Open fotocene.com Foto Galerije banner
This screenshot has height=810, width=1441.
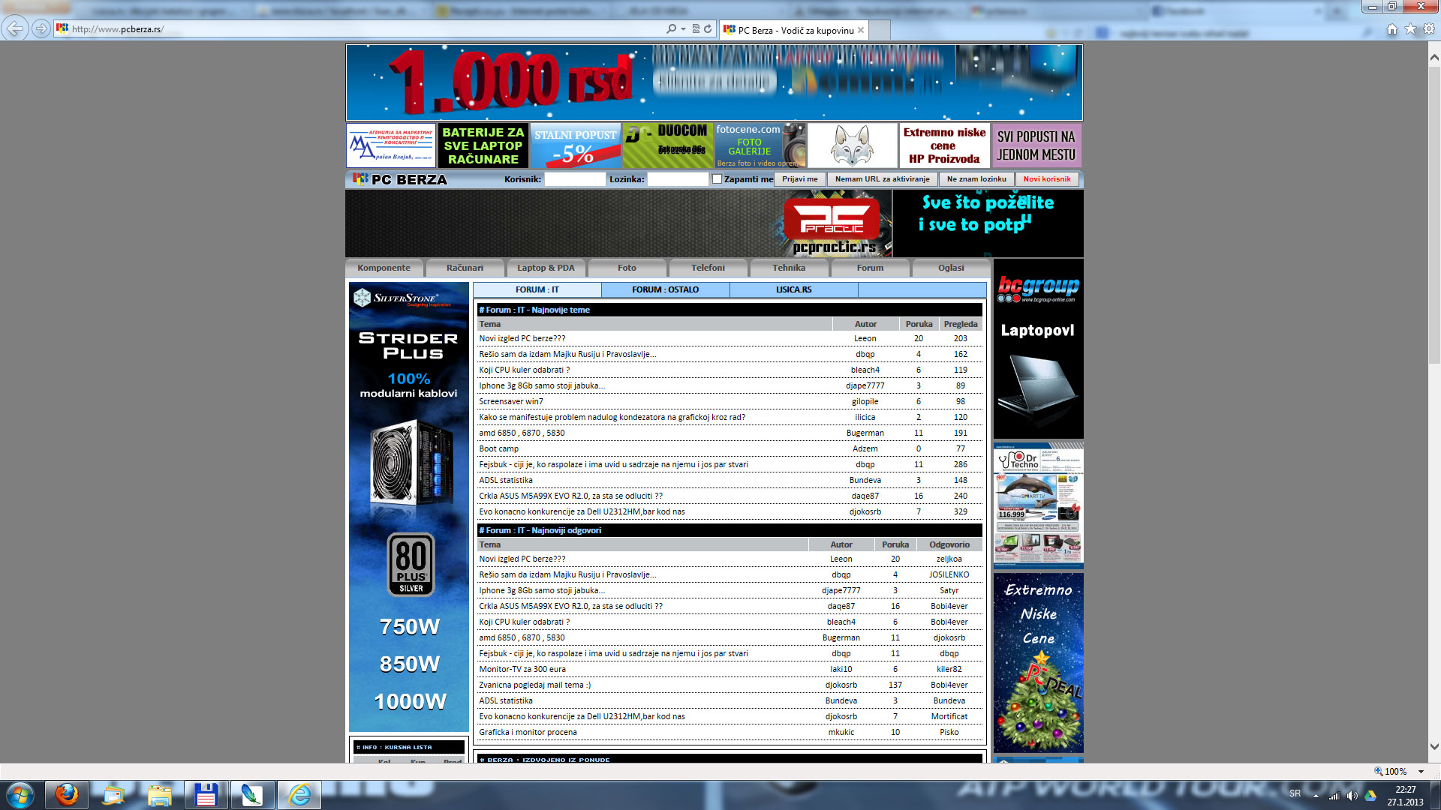pyautogui.click(x=760, y=145)
